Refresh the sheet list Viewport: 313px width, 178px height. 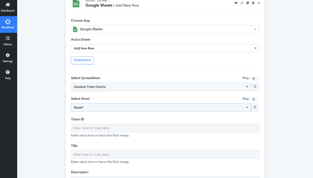(x=255, y=107)
